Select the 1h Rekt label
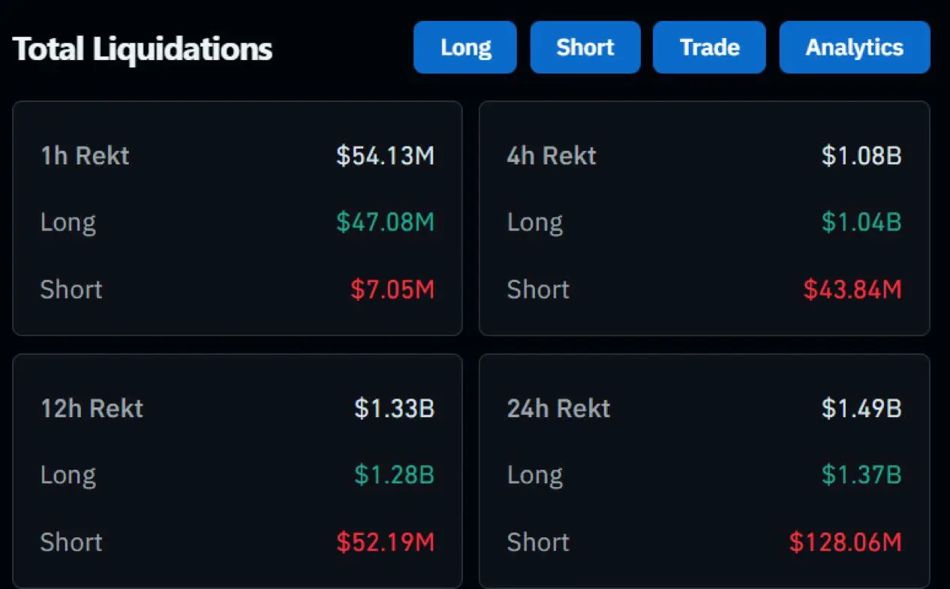This screenshot has height=589, width=950. [x=85, y=156]
